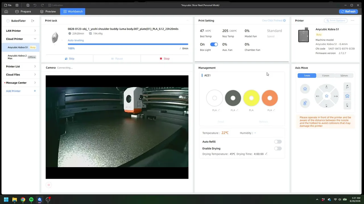Click the print progress bar
364x204 pixels.
pos(128,44)
